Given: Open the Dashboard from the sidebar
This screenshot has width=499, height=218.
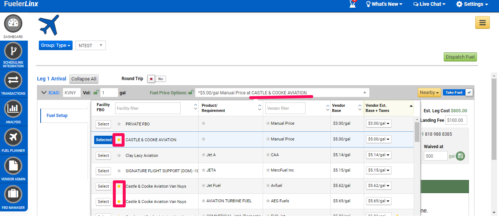Looking at the screenshot, I should [13, 24].
